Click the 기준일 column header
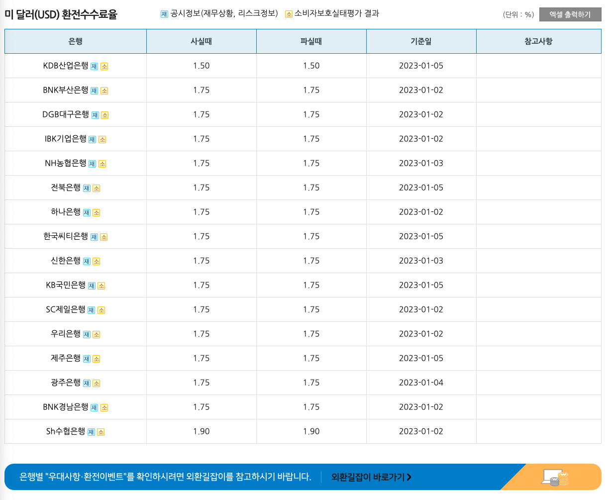This screenshot has width=606, height=500. pos(421,41)
